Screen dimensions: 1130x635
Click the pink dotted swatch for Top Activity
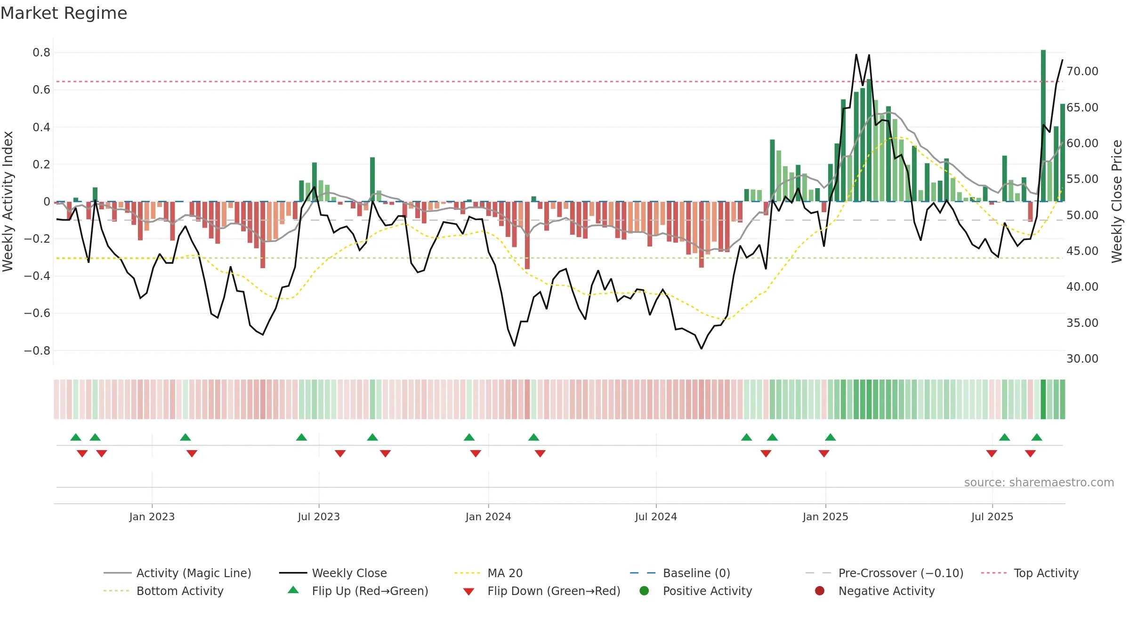tap(994, 573)
